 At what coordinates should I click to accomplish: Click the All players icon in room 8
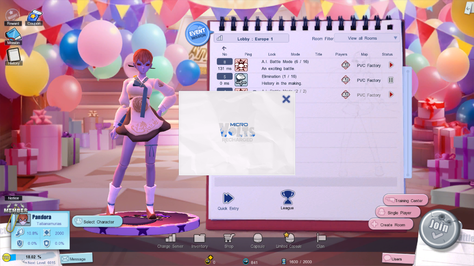[x=346, y=65]
